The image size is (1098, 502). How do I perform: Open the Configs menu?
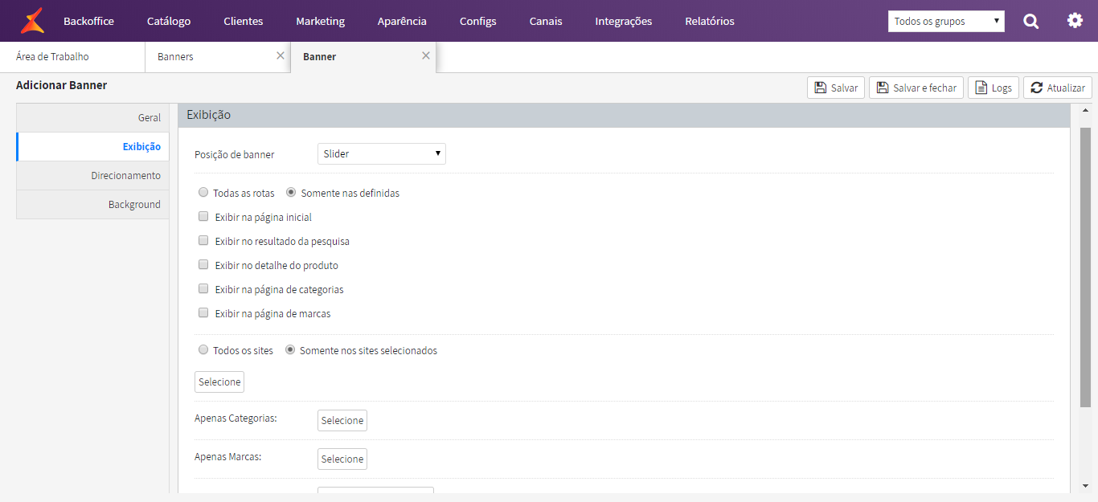pyautogui.click(x=478, y=21)
